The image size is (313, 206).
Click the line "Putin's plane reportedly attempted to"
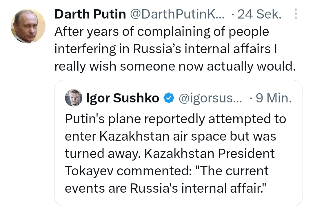point(175,119)
